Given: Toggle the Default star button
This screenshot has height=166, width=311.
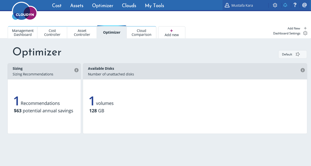Looking at the screenshot, I should (x=292, y=54).
